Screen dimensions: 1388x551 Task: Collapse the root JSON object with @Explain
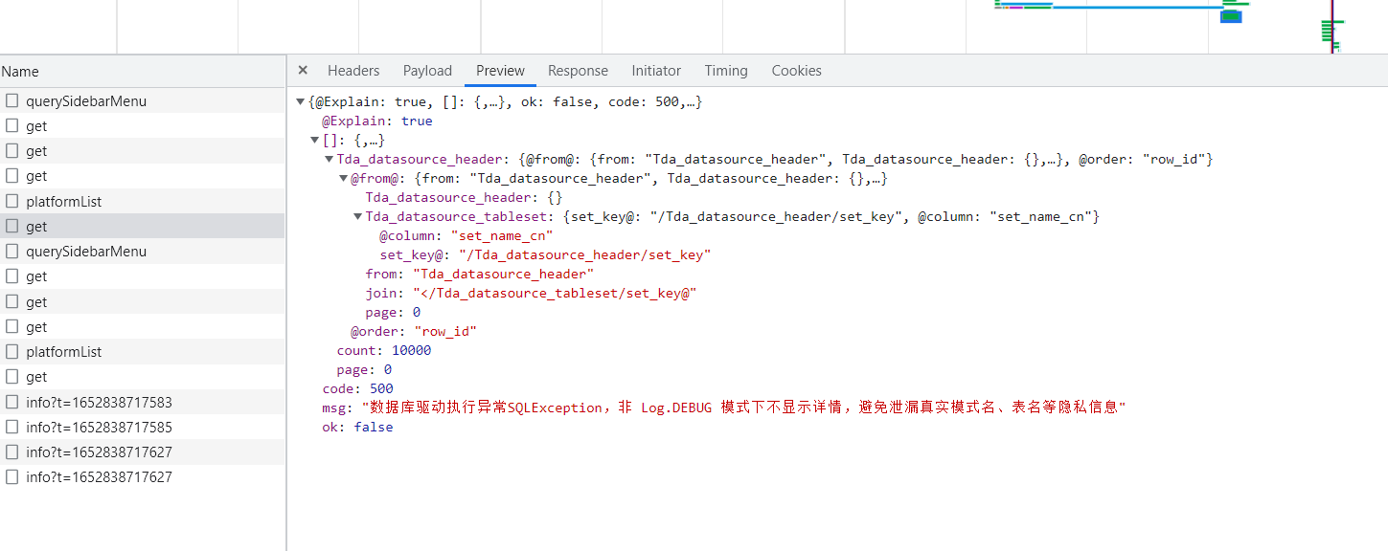pyautogui.click(x=301, y=102)
